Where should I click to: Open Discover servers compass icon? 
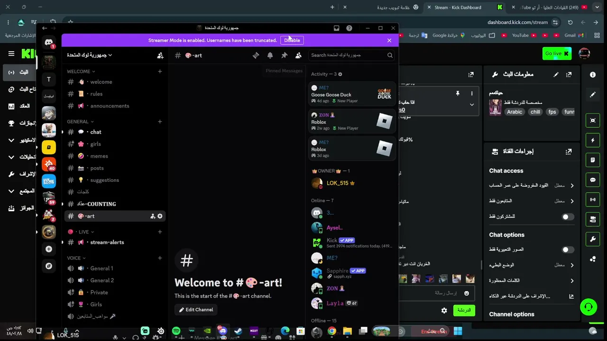tap(48, 266)
